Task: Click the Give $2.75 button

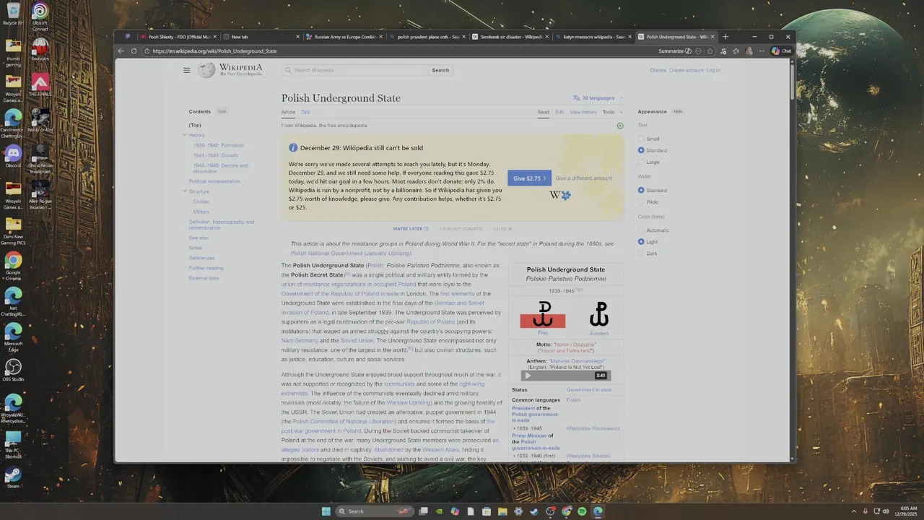Action: click(x=529, y=178)
